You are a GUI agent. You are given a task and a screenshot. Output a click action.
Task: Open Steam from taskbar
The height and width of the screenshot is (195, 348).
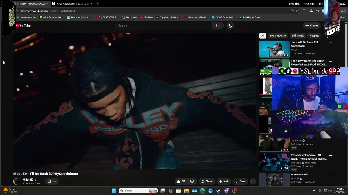coord(218,191)
